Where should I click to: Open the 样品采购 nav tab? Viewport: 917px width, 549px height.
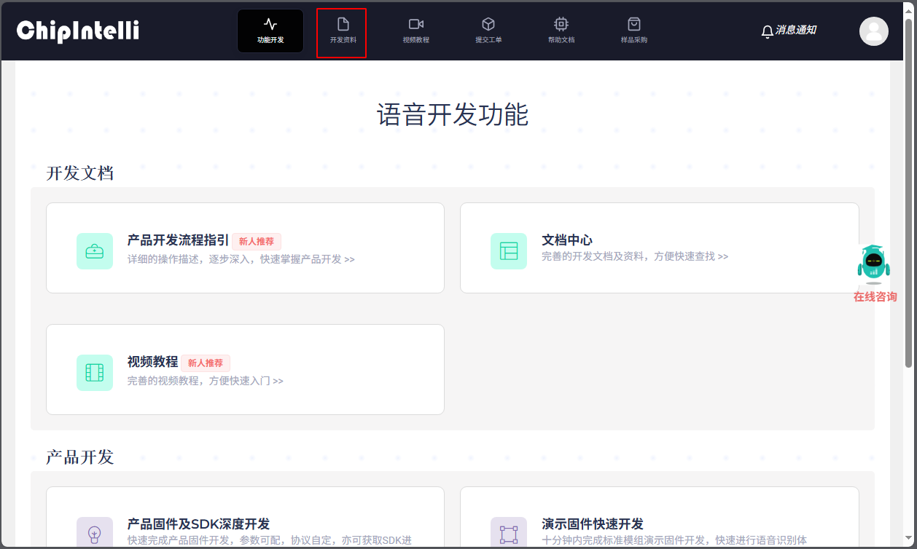coord(634,31)
